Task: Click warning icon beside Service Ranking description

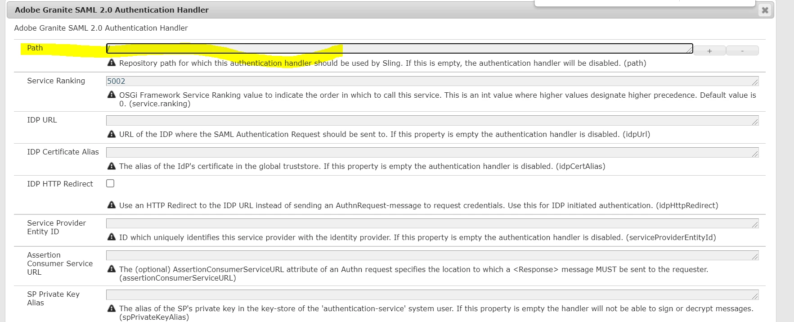Action: click(x=112, y=95)
